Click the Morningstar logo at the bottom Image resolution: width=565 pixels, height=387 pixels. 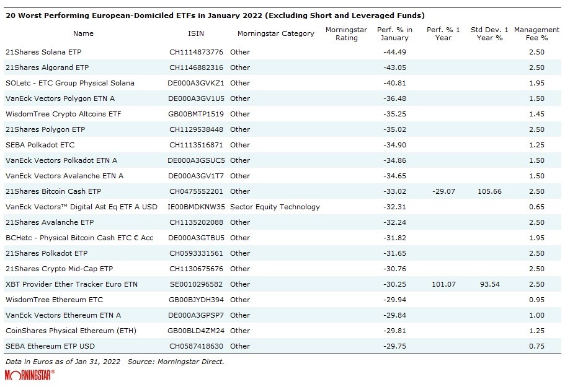tap(29, 375)
